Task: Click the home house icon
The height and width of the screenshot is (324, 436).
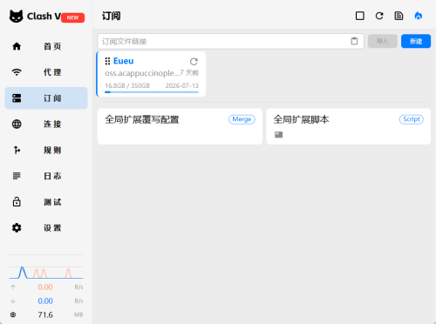Action: 17,46
